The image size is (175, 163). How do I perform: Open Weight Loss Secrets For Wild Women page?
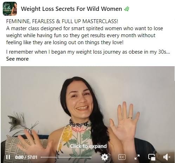[71, 9]
